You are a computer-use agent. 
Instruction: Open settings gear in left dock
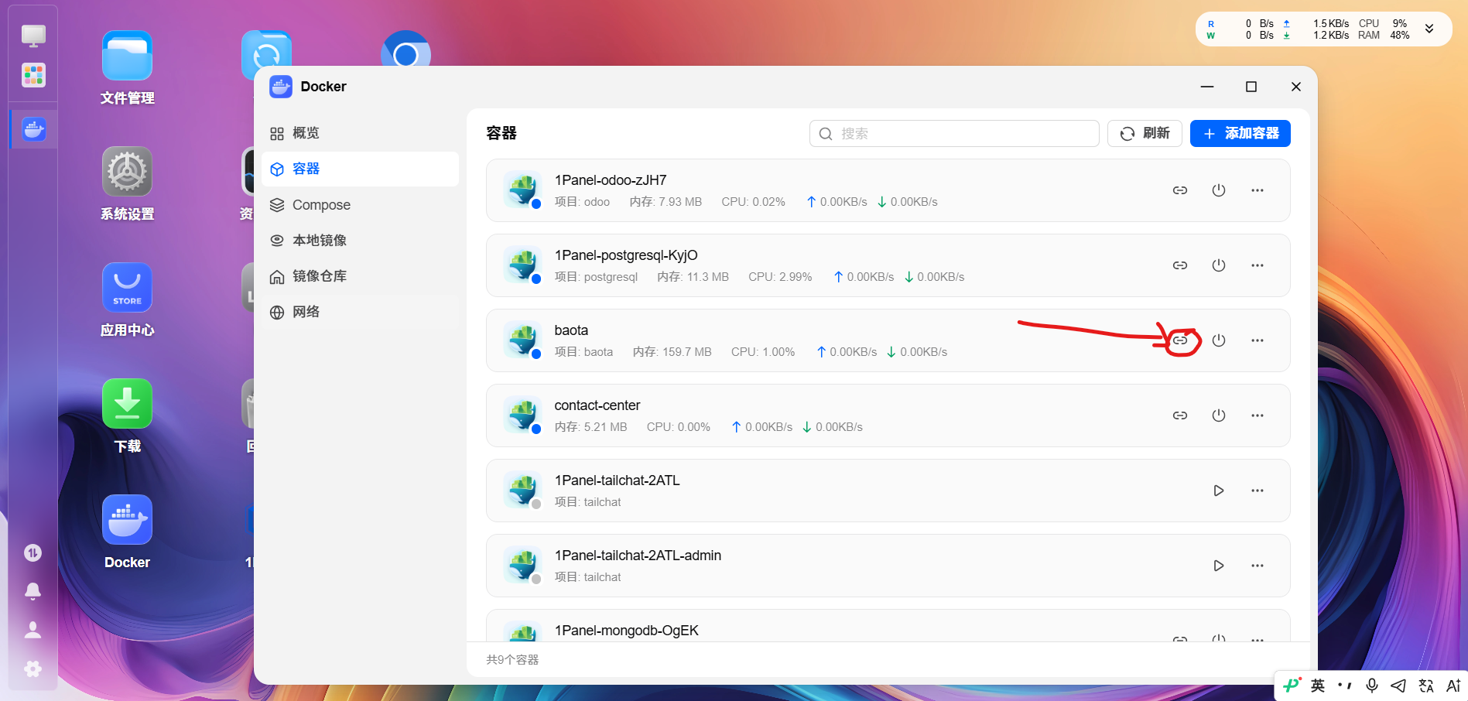point(33,669)
